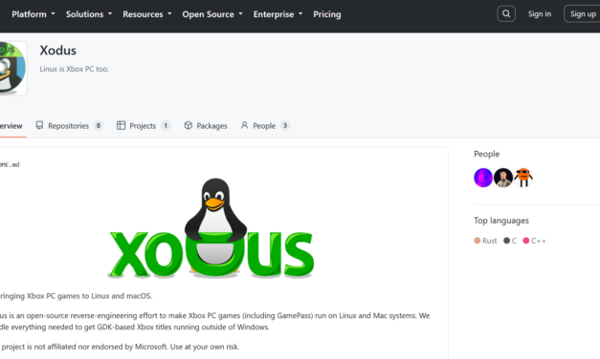Select the C++ language link

pos(534,241)
